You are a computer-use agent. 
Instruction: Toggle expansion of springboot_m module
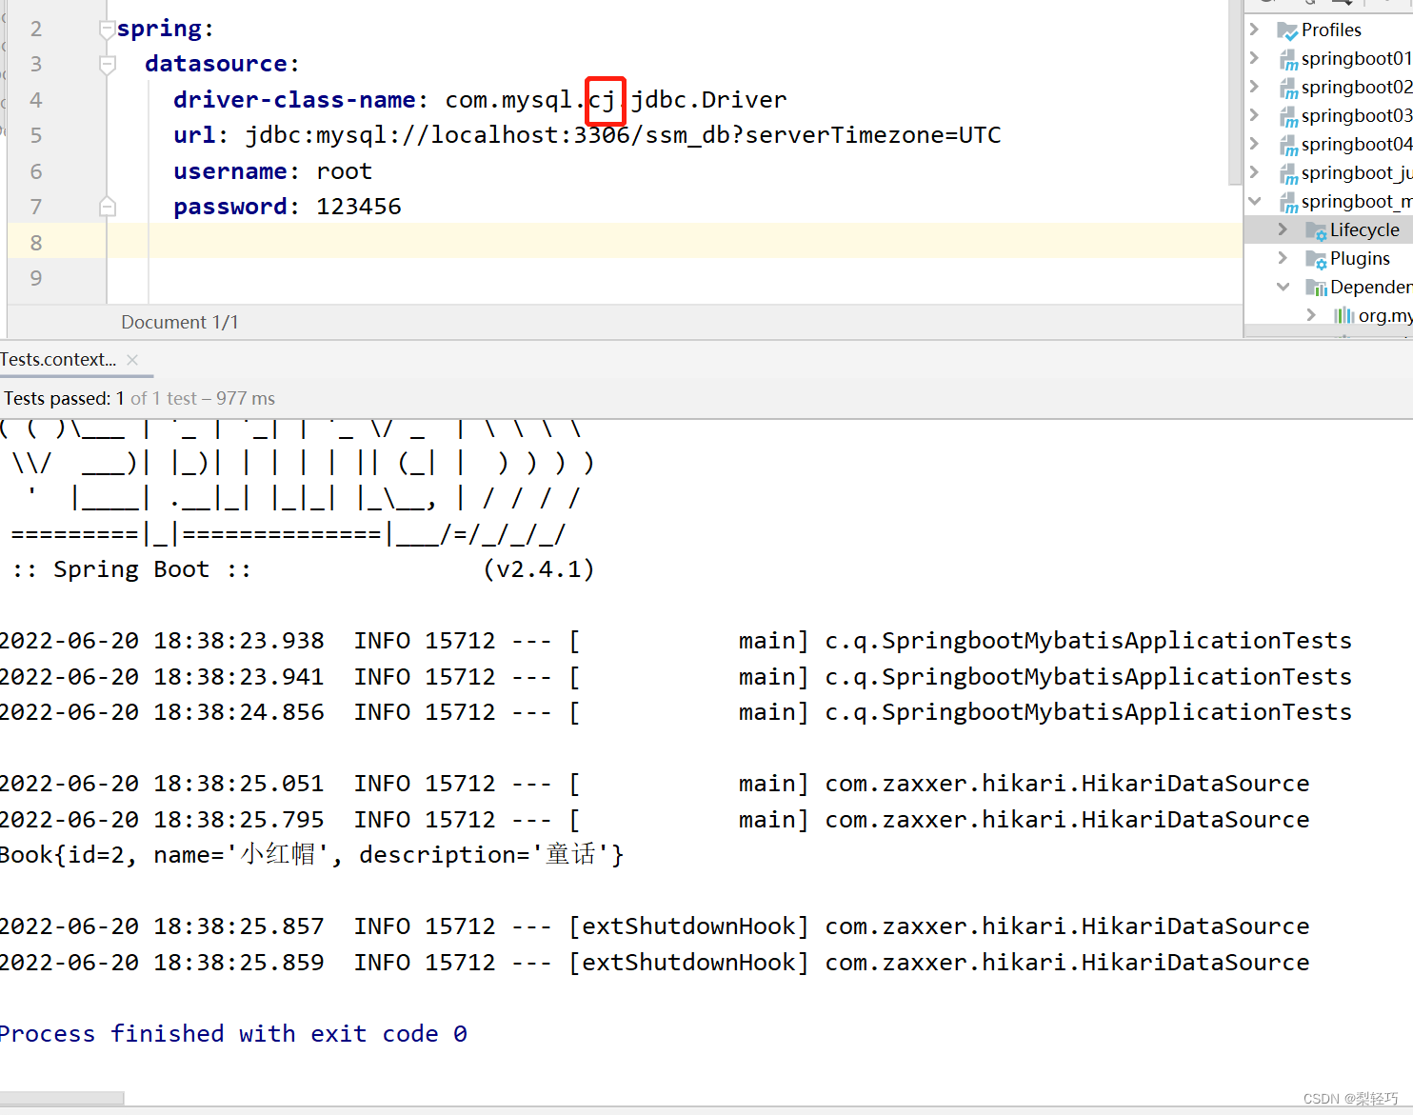1255,201
